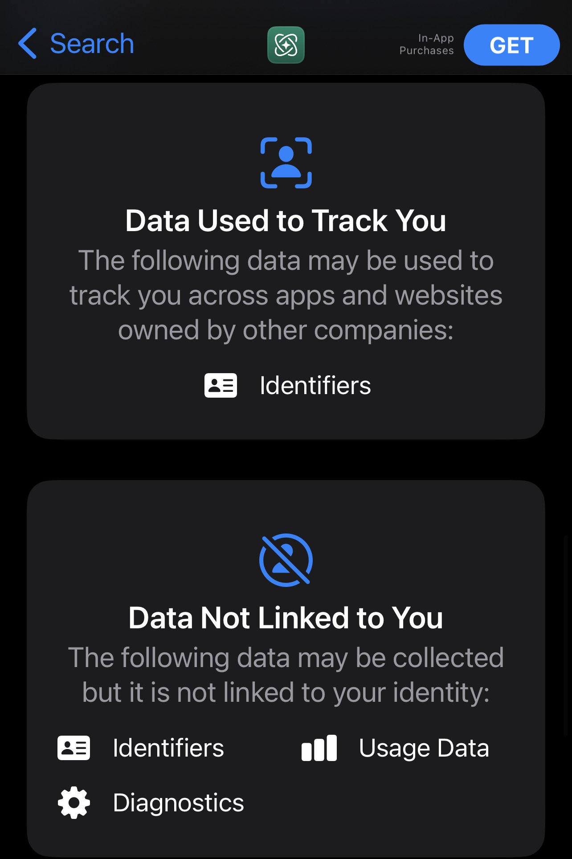Image resolution: width=572 pixels, height=859 pixels.
Task: Tap the tracking description about other companies
Action: coord(286,295)
